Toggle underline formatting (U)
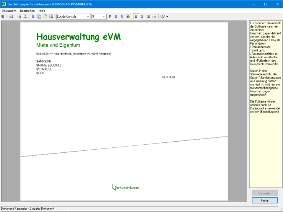The width and height of the screenshot is (283, 212). point(122,16)
